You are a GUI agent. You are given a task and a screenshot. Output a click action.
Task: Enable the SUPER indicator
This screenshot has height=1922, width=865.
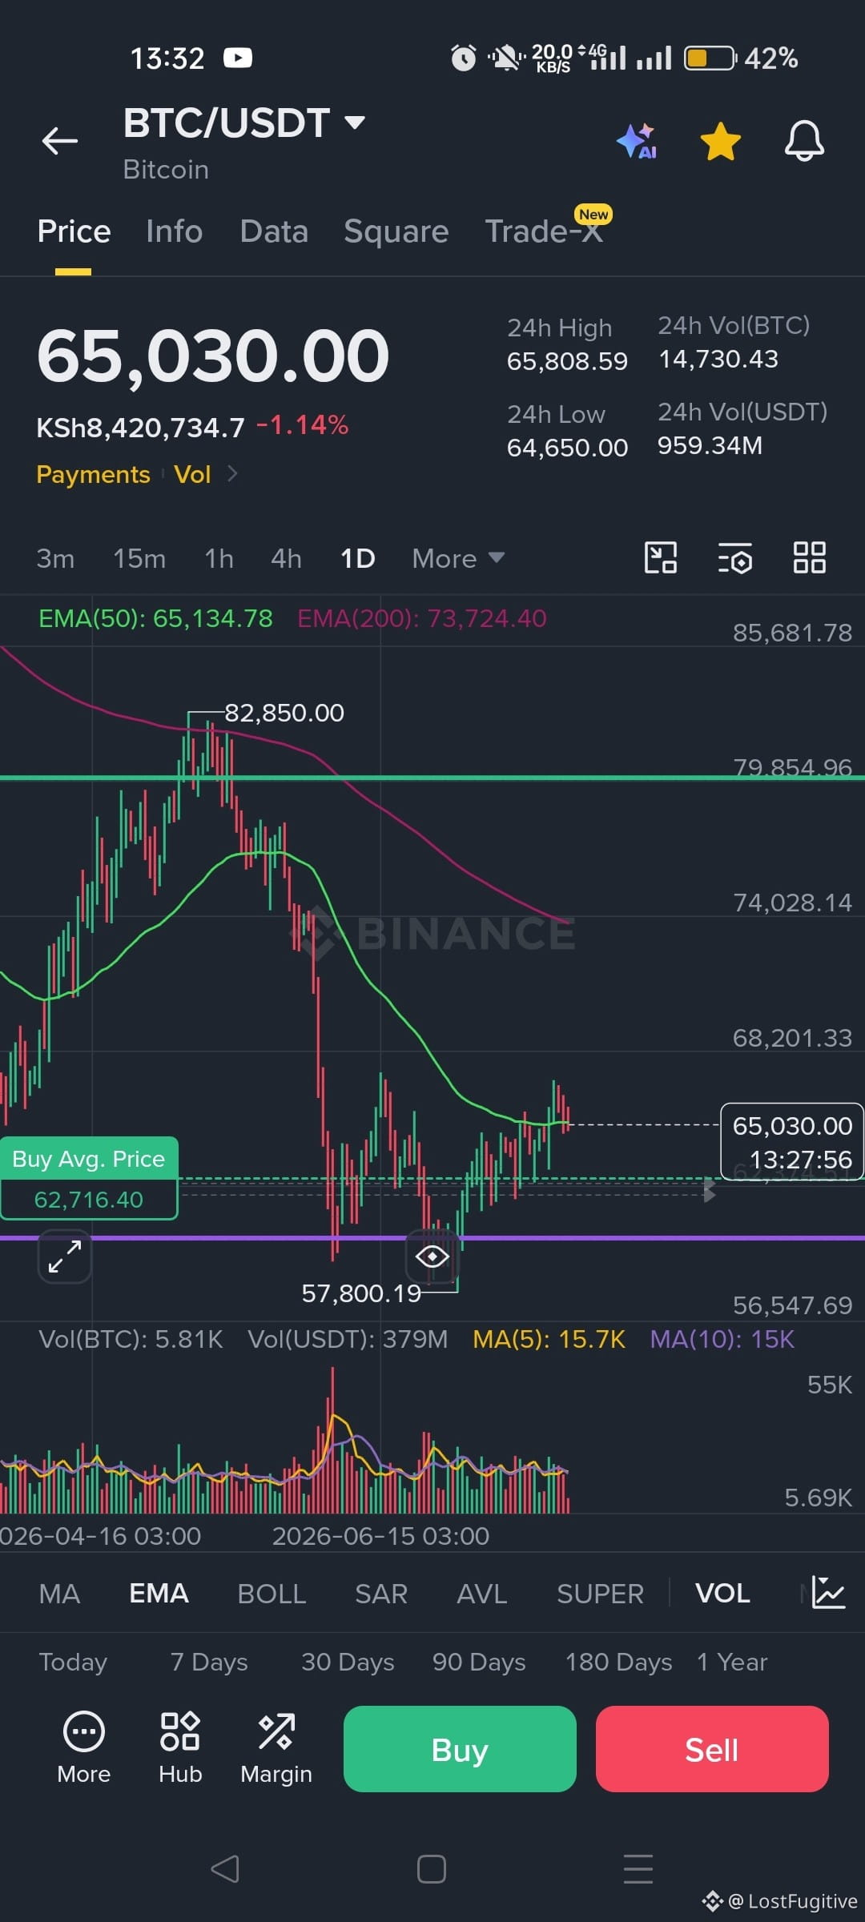point(600,1594)
